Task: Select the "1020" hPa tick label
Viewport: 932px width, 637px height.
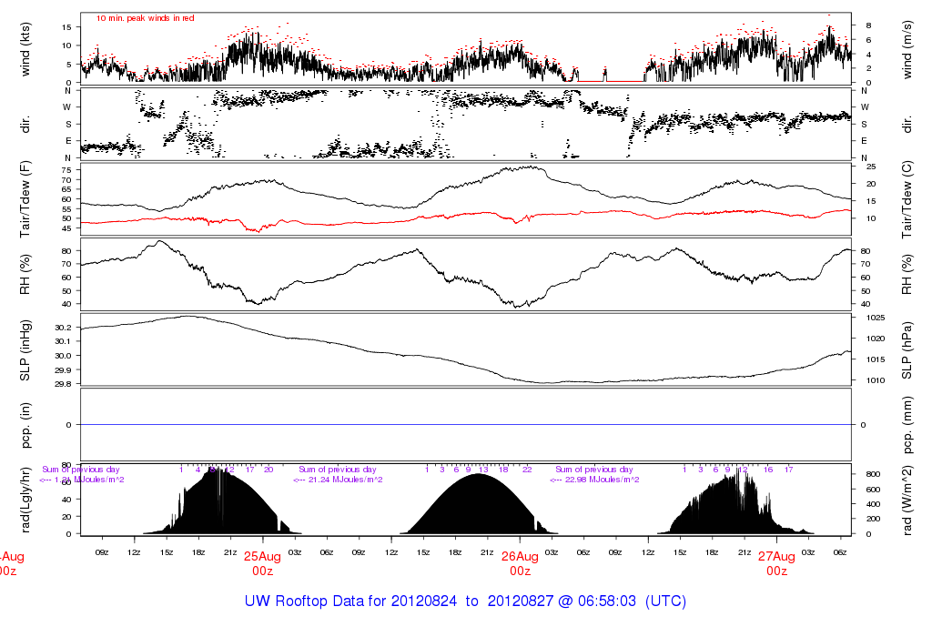Action: [876, 339]
